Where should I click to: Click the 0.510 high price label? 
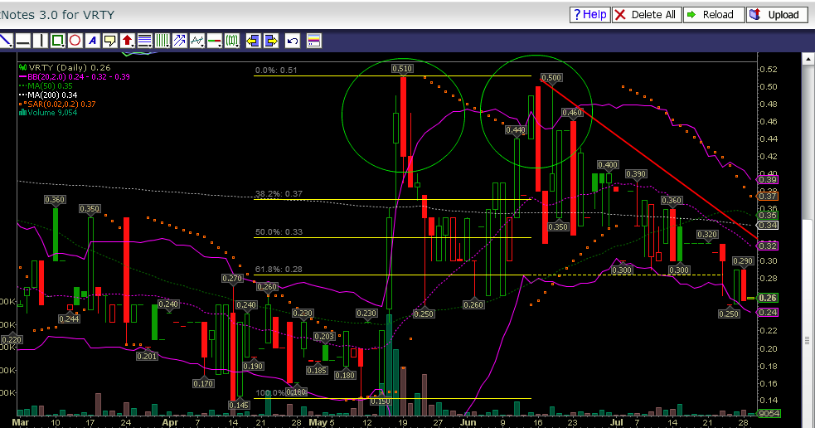402,68
